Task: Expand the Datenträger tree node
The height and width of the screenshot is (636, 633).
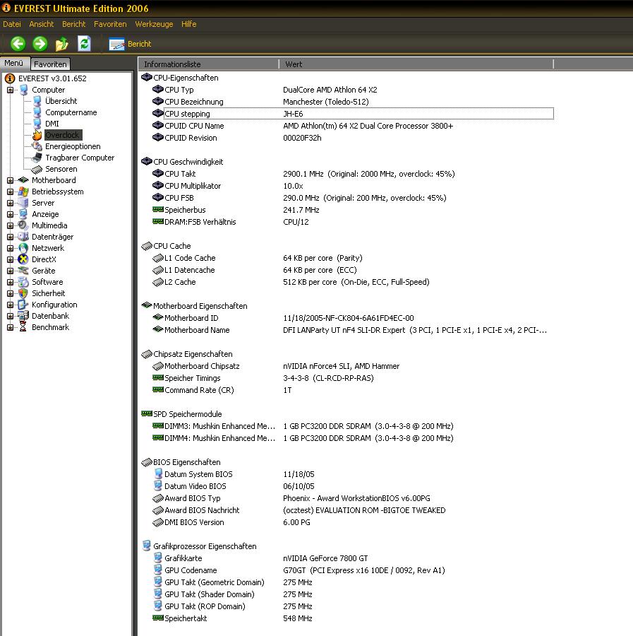Action: (10, 237)
